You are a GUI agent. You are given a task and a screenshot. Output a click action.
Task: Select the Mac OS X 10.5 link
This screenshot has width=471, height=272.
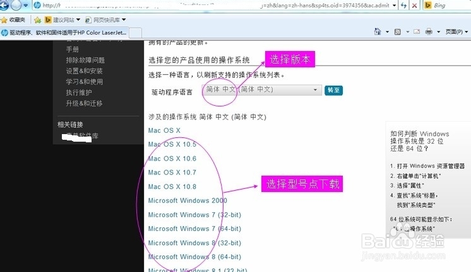pos(172,144)
